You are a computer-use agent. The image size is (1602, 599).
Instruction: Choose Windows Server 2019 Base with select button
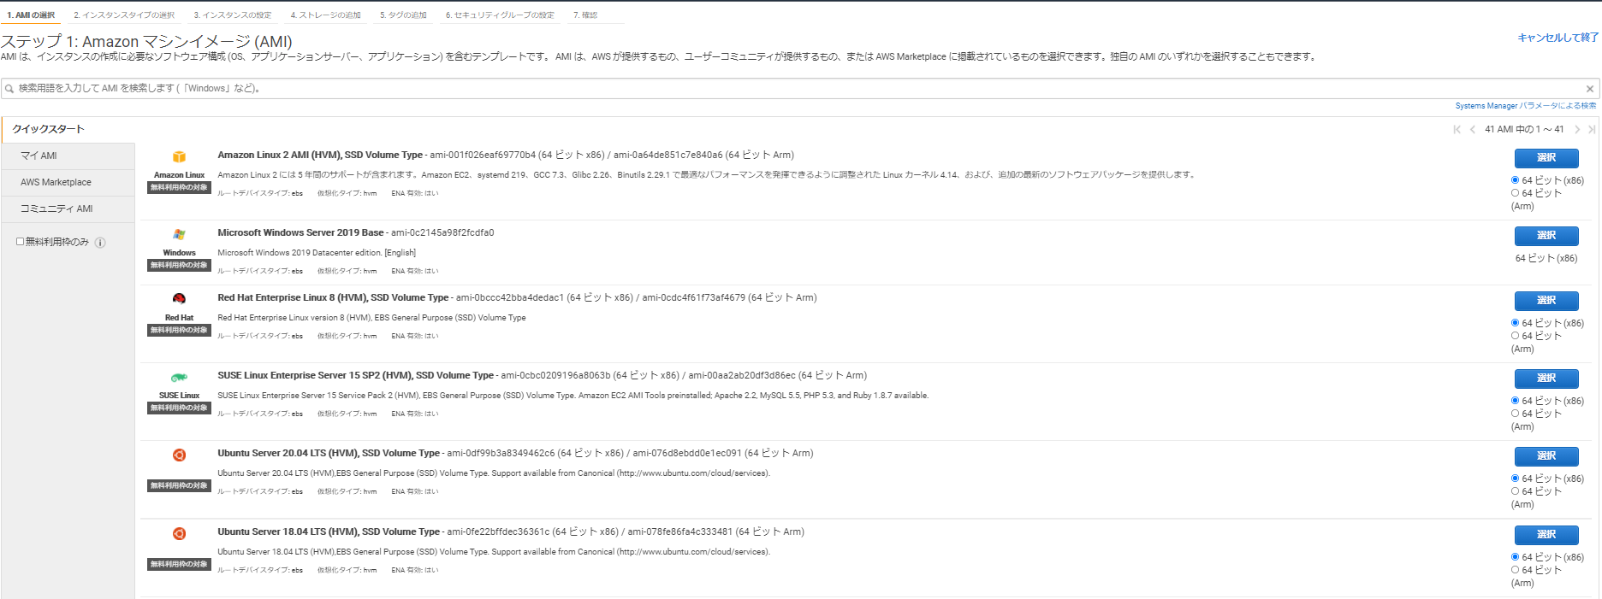pyautogui.click(x=1546, y=236)
